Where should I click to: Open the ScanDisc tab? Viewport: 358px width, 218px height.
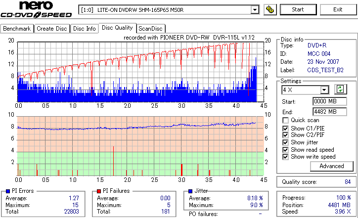150,29
